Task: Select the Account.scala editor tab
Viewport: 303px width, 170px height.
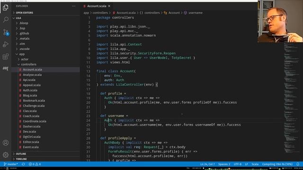Action: pyautogui.click(x=97, y=6)
